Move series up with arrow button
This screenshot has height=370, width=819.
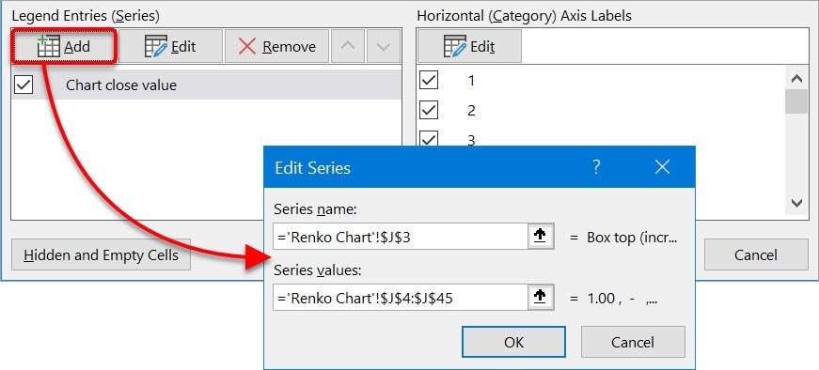click(x=347, y=46)
